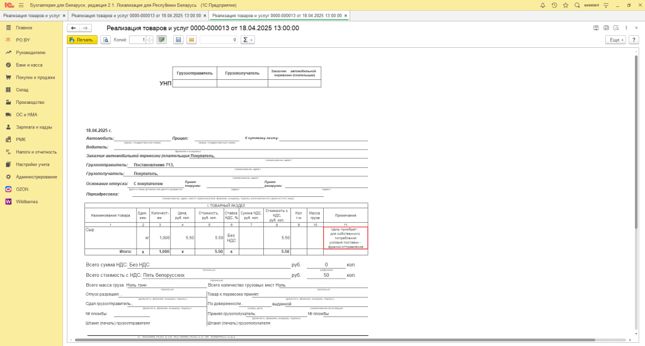Switch to the first Реализация товаров и услуг tab

(x=31, y=16)
